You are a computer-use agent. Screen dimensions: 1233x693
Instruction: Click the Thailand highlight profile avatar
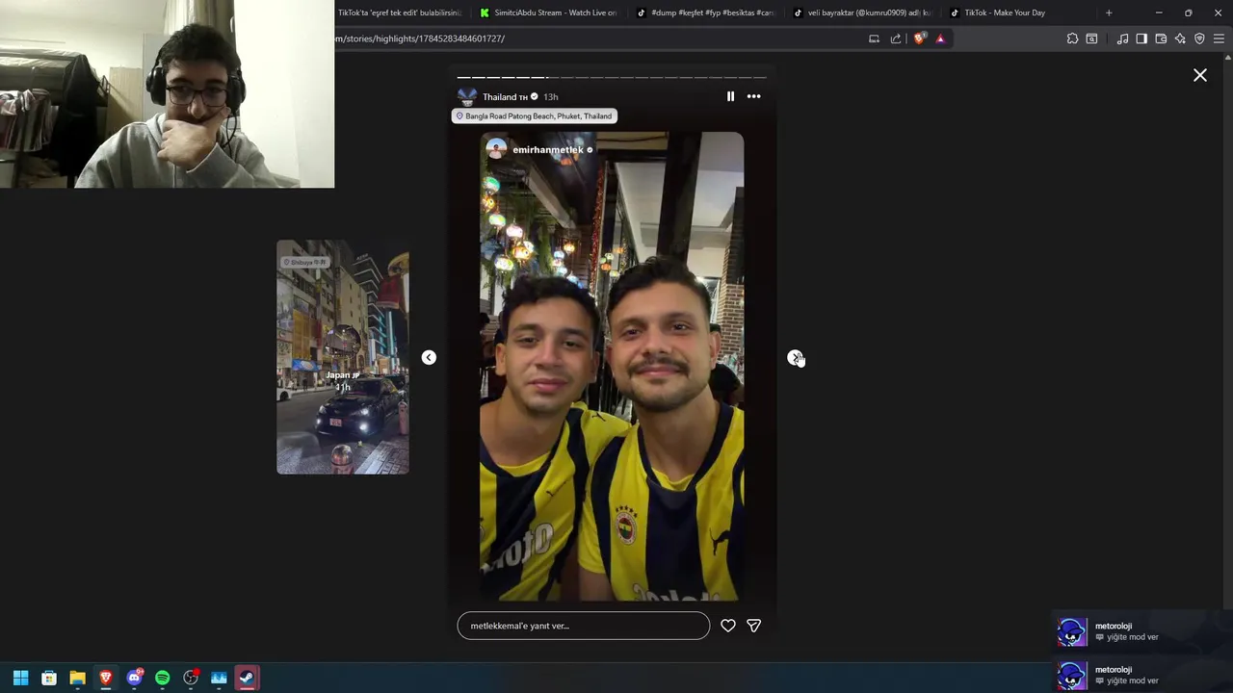point(467,96)
